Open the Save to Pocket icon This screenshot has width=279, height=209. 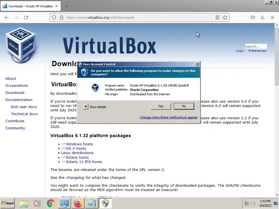point(253,17)
